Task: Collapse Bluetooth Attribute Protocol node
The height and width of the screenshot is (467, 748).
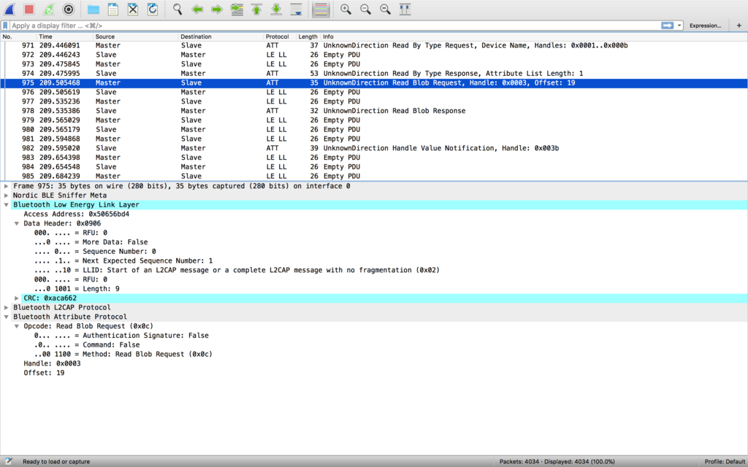Action: point(6,317)
